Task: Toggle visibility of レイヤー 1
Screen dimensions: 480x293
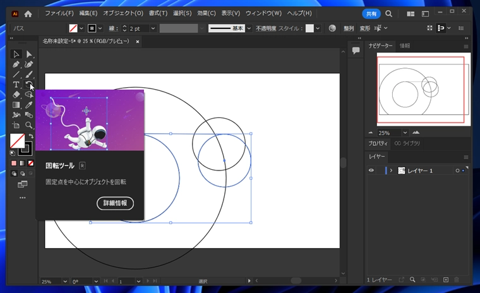Action: (371, 170)
